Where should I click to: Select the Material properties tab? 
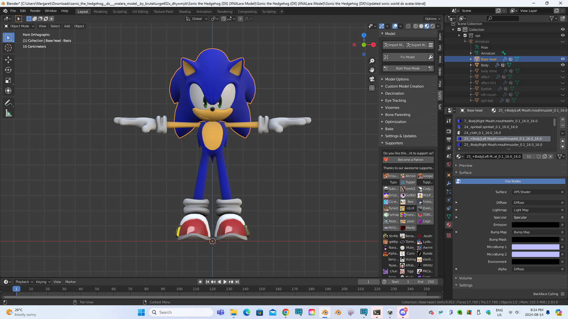click(448, 224)
